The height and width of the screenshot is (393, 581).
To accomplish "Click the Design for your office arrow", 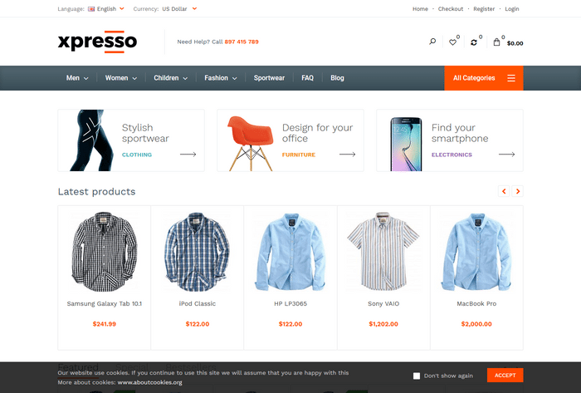I will click(347, 155).
